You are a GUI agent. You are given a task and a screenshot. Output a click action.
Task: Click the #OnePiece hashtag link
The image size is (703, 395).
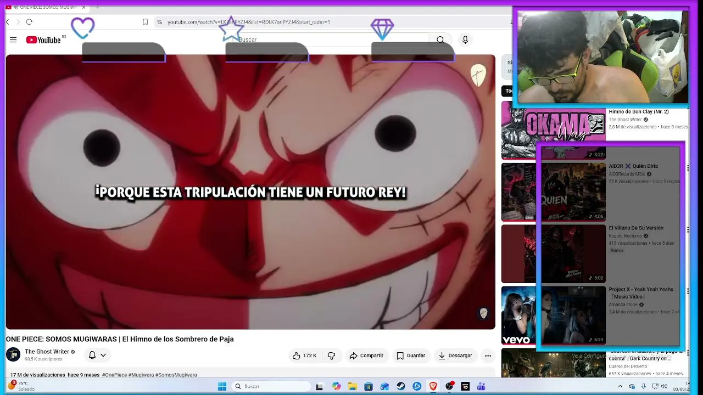coord(114,375)
